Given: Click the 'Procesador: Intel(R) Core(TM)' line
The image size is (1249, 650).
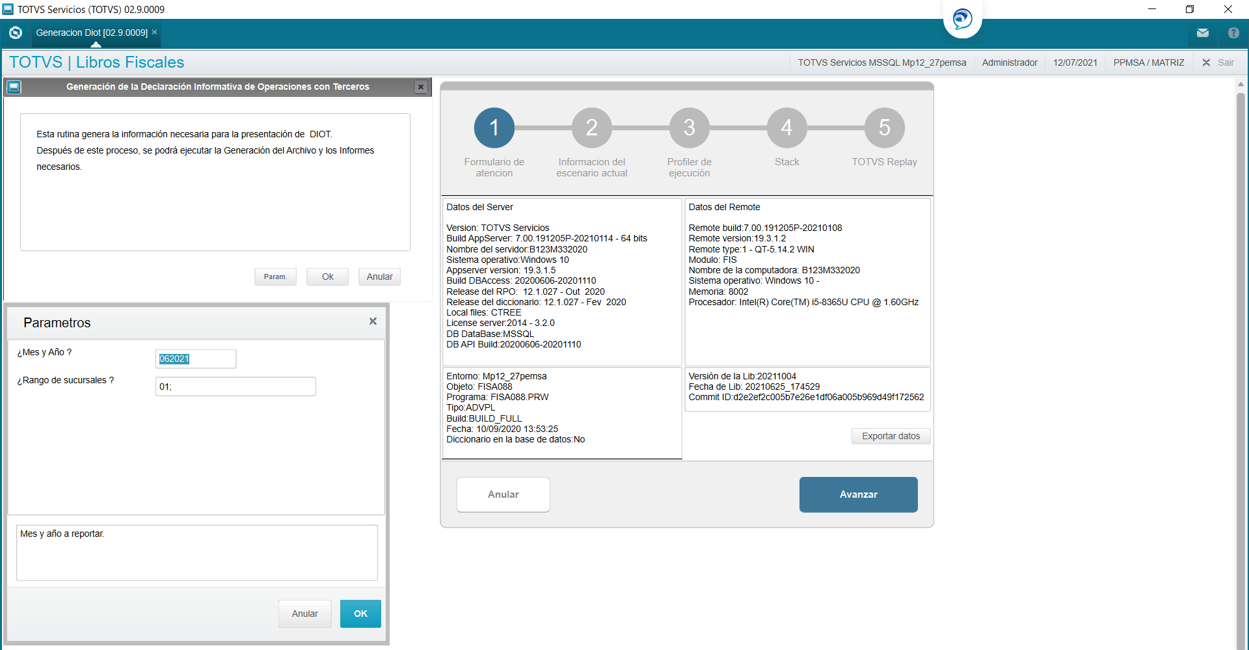Looking at the screenshot, I should 803,302.
